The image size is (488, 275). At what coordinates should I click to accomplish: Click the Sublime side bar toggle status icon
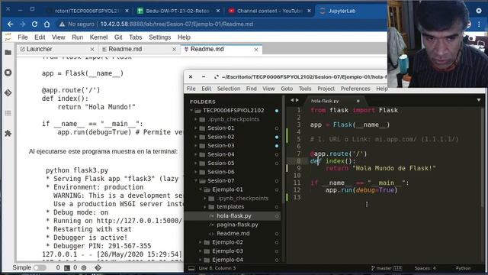(x=191, y=268)
